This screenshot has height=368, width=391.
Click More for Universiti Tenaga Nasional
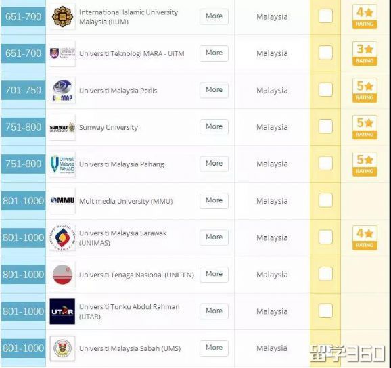click(214, 275)
